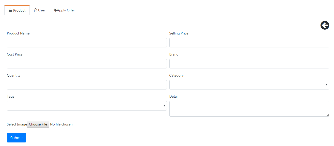Click the tag icon beside Apply Offer
The height and width of the screenshot is (146, 334).
[55, 10]
